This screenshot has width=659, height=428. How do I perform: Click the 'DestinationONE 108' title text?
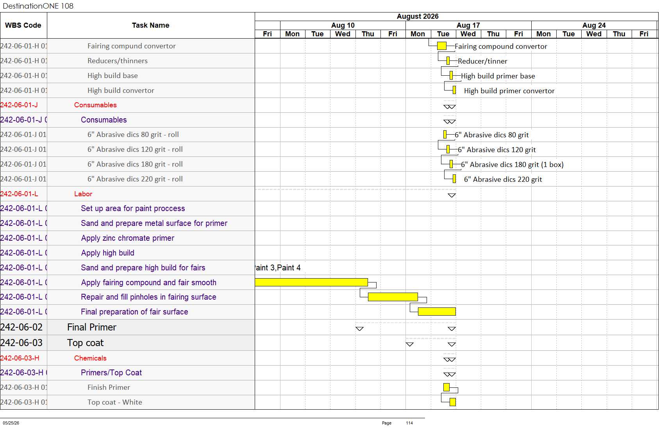38,6
